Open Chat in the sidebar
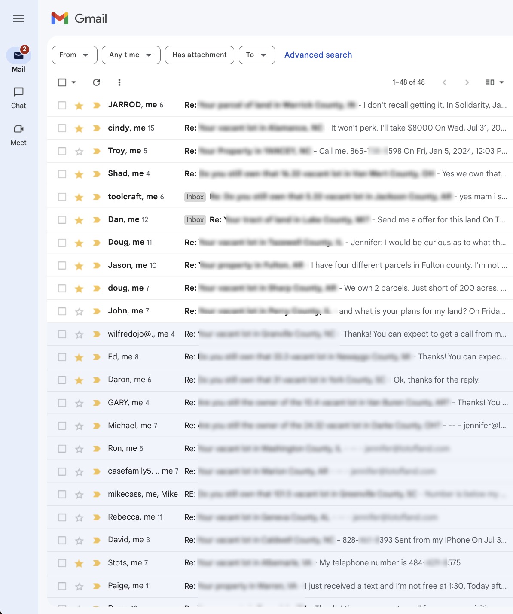The image size is (513, 614). pos(18,98)
